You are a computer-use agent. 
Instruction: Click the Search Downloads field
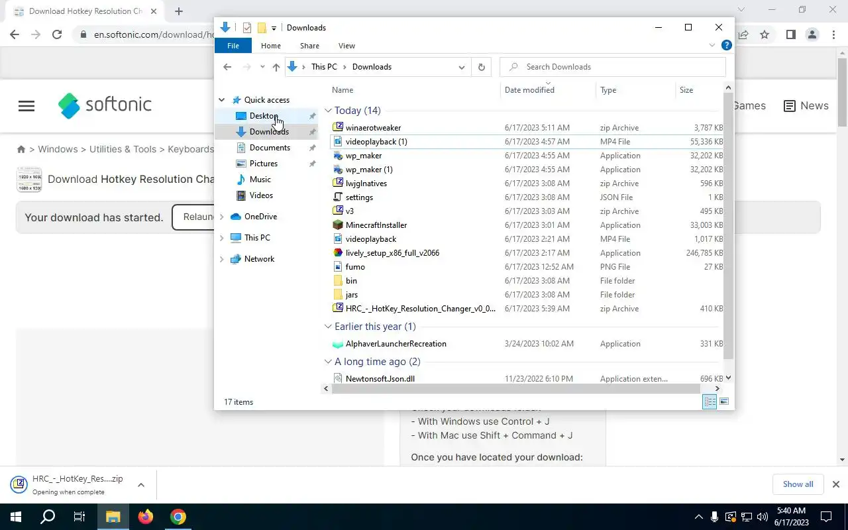pos(613,67)
